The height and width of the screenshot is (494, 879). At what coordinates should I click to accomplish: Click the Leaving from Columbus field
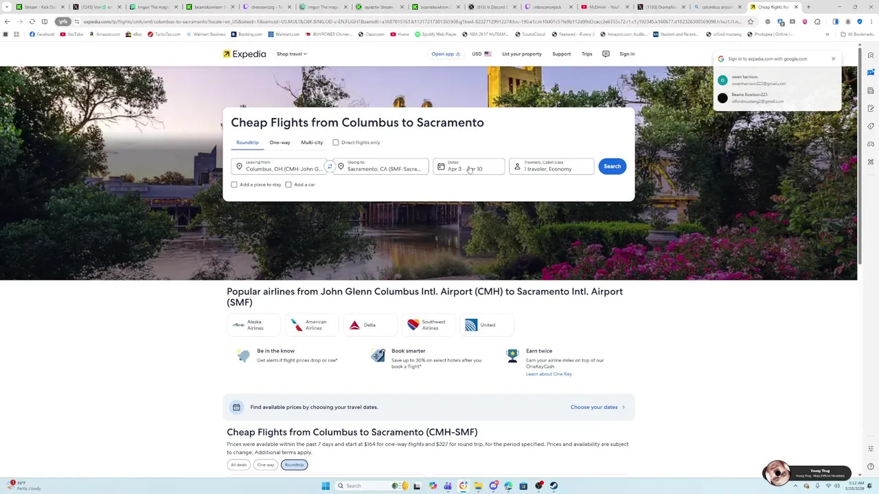(279, 167)
